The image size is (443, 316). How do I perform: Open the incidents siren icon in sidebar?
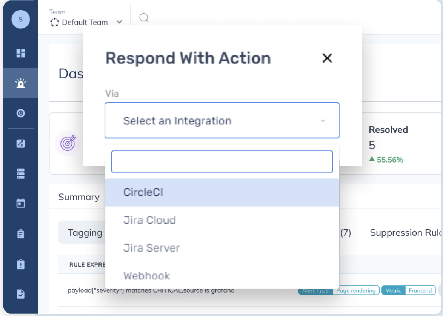[20, 83]
